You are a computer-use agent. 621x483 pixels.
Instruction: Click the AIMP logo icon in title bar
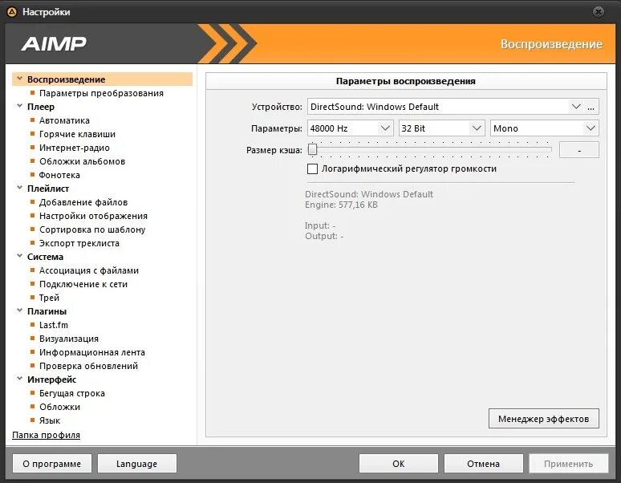click(x=12, y=12)
